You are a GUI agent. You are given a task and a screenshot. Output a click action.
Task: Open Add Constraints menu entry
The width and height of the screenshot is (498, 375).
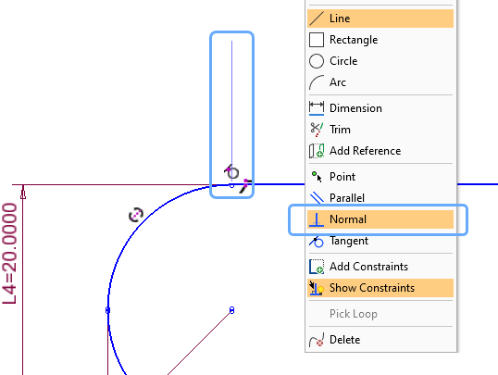point(380,267)
